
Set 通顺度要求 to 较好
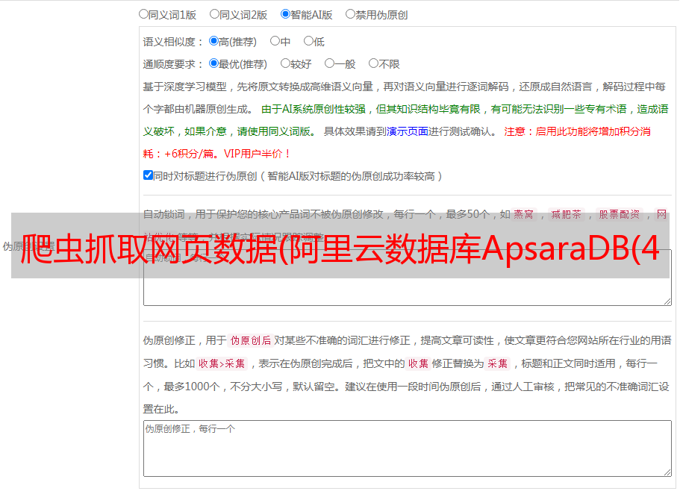(285, 63)
